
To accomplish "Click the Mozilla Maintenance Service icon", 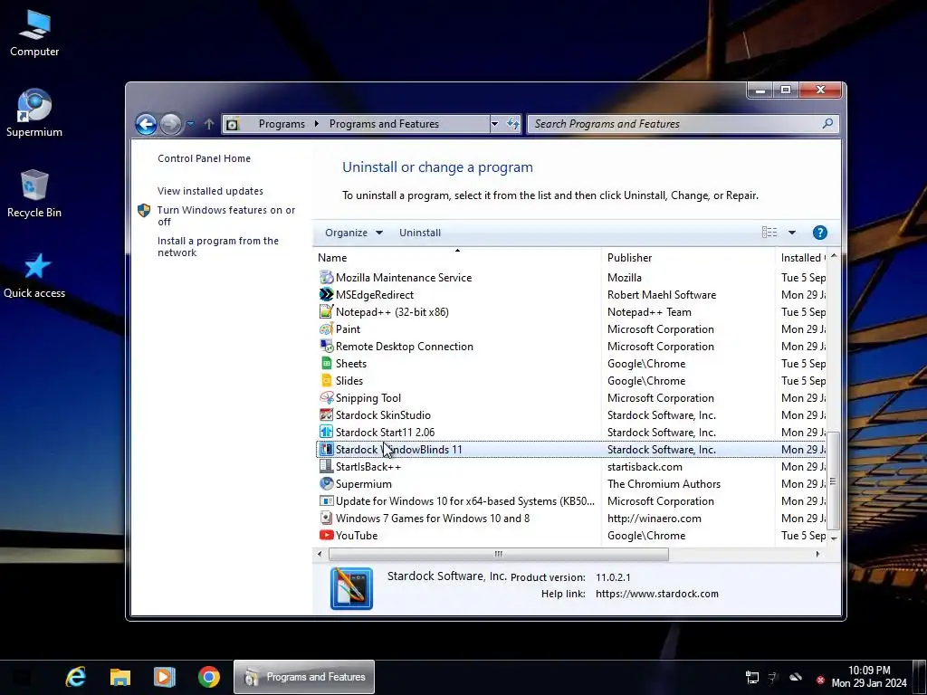I will (x=326, y=277).
